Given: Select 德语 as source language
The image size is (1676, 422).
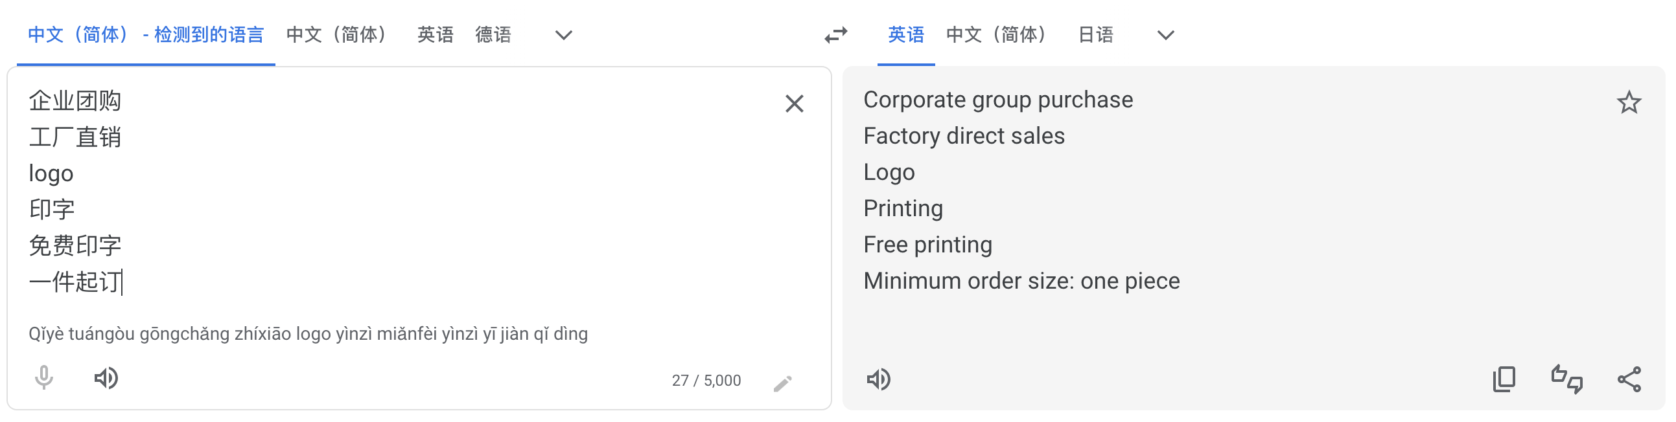Looking at the screenshot, I should click(495, 35).
